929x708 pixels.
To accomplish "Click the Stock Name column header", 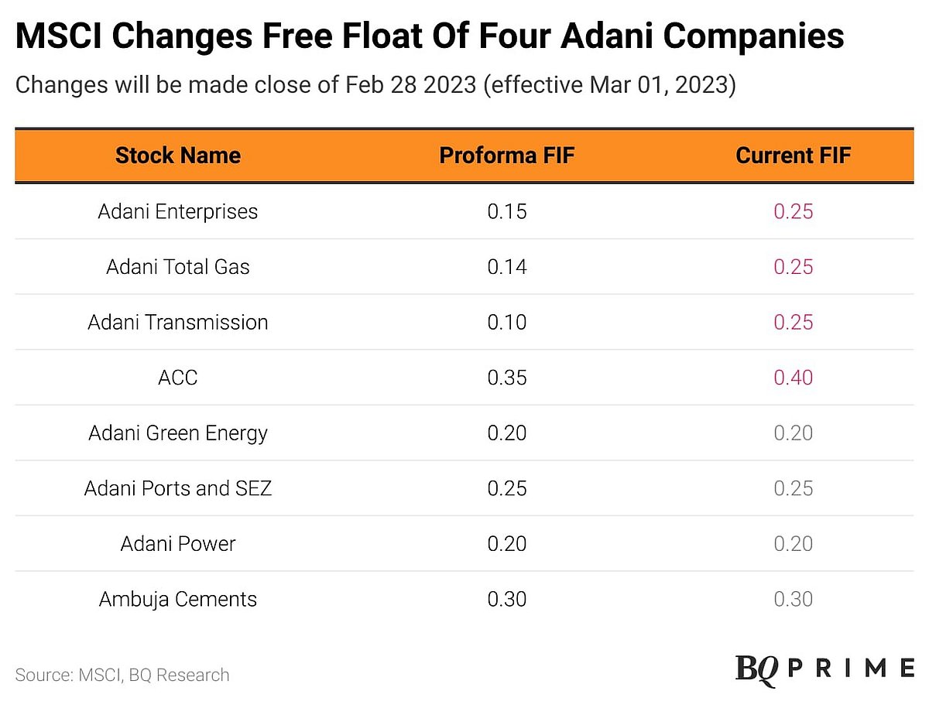I will (177, 156).
